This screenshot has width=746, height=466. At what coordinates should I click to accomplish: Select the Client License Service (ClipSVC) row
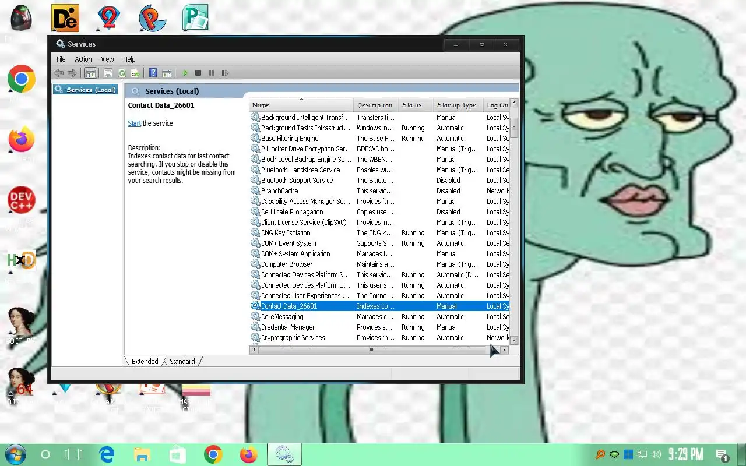(x=380, y=223)
